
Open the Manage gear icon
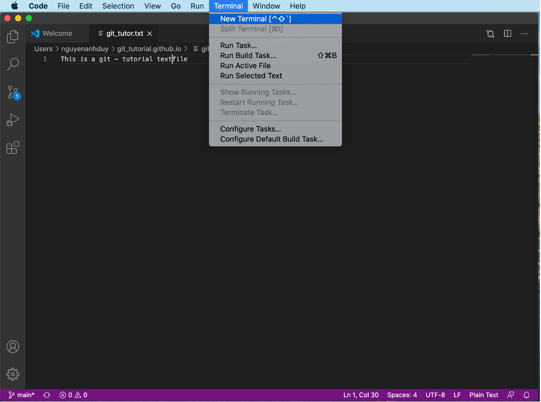12,374
